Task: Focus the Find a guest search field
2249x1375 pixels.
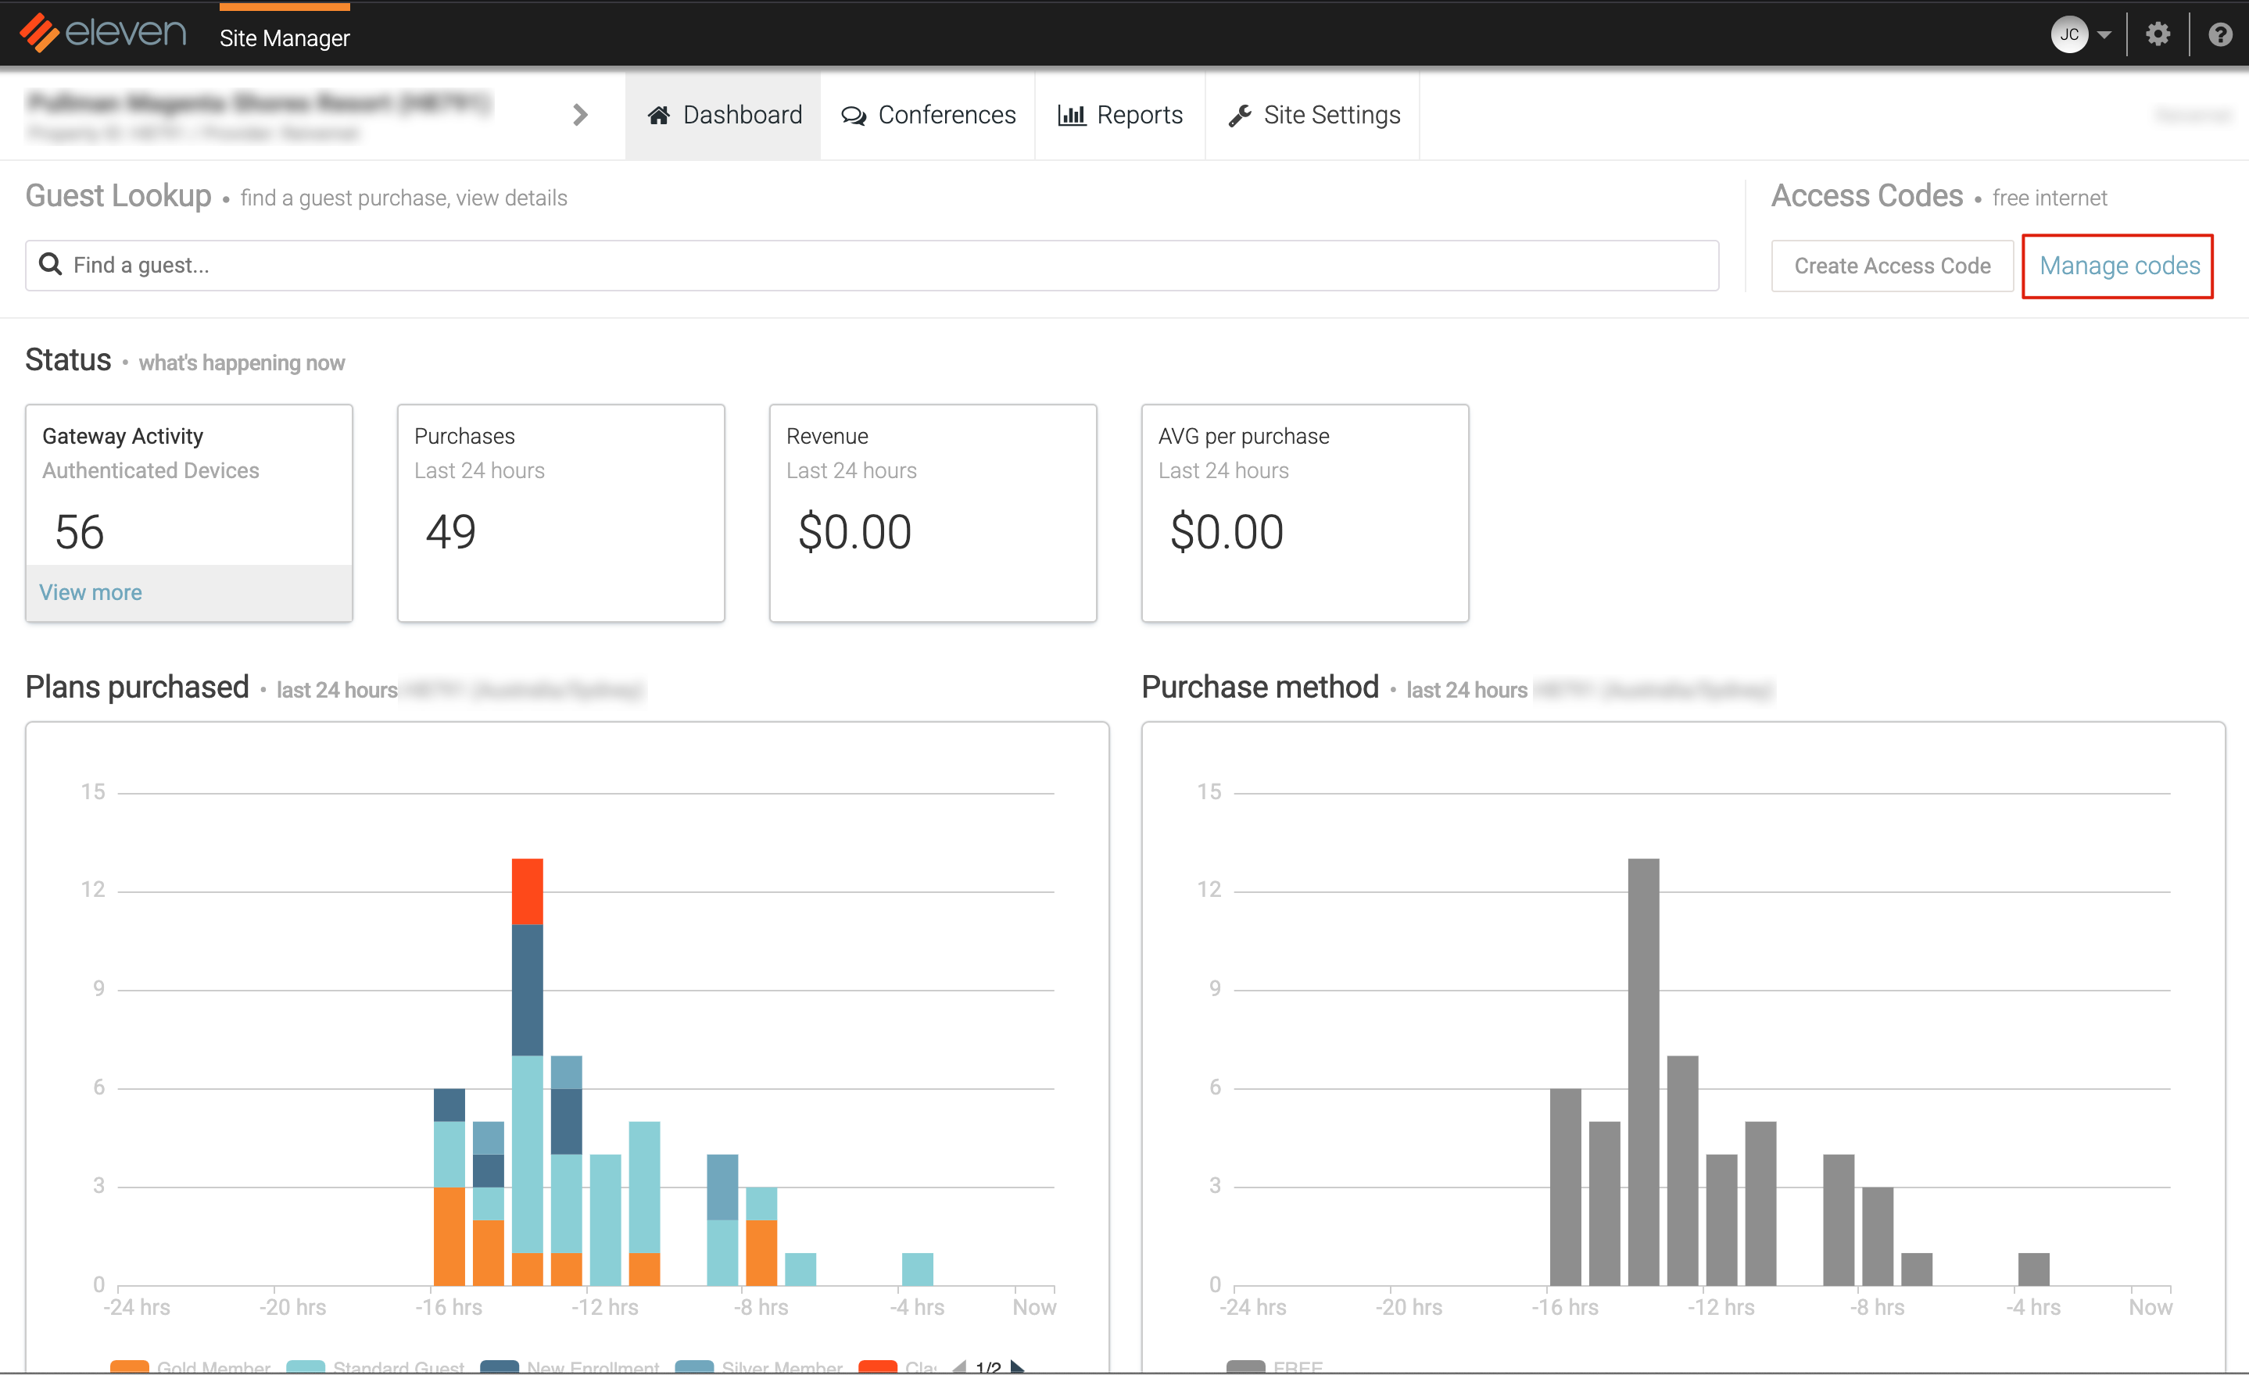Action: click(872, 266)
